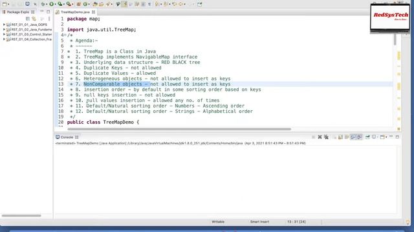The image size is (414, 232).
Task: Toggle Link with Editor in Package Explorer
Action: click(34, 19)
